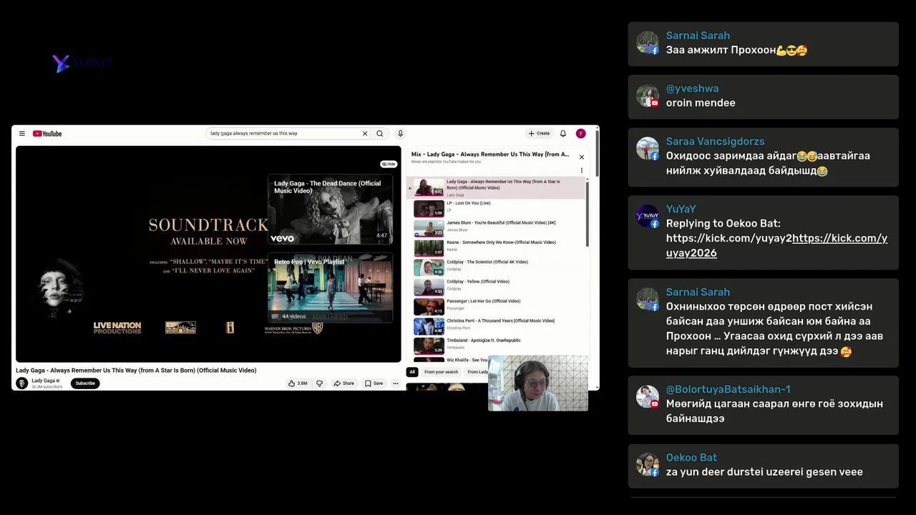The height and width of the screenshot is (515, 916).
Task: Focus the YouTube search input field
Action: [x=285, y=133]
